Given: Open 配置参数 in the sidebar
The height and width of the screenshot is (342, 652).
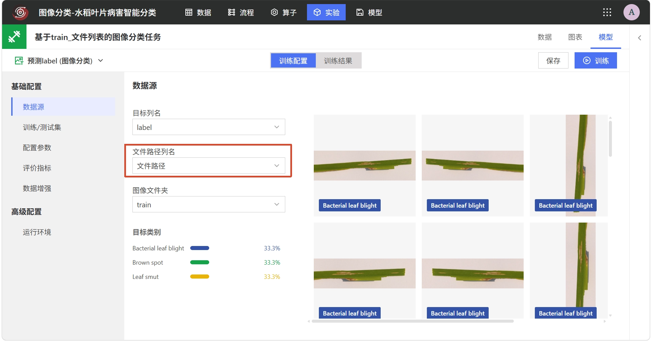Looking at the screenshot, I should pyautogui.click(x=63, y=148).
